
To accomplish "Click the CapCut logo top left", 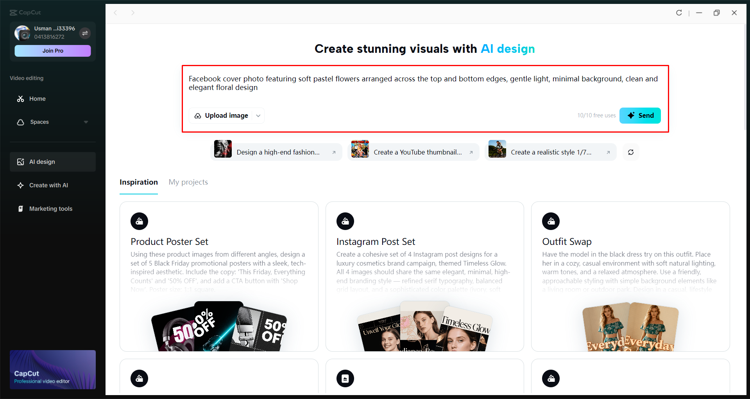I will [x=25, y=12].
